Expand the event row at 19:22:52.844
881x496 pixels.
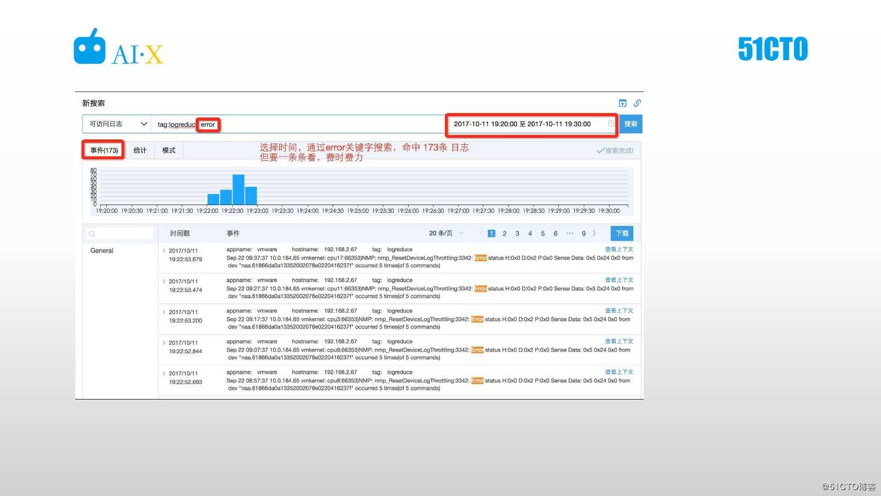coord(164,343)
